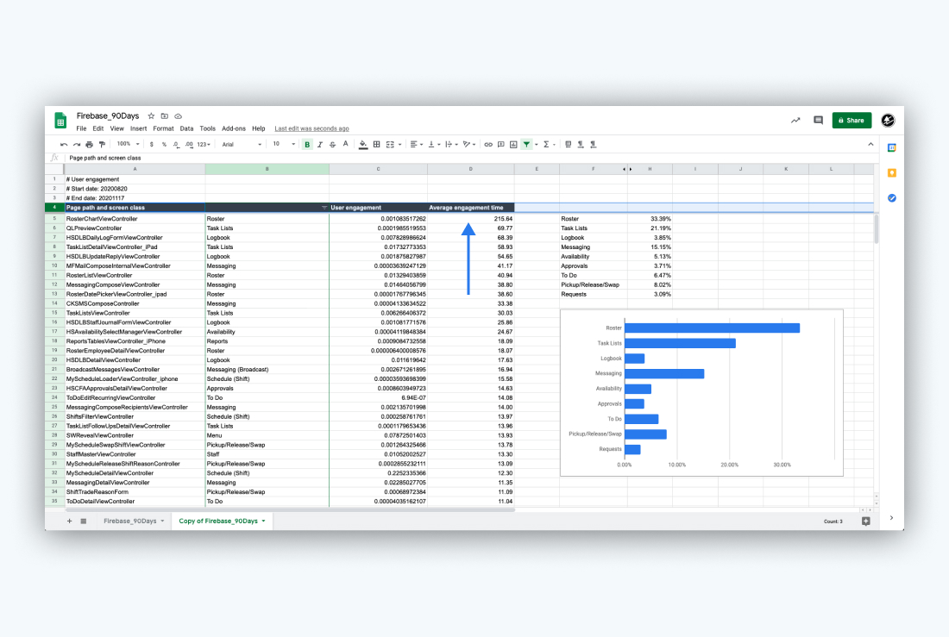Toggle italic formatting
This screenshot has height=637, width=949.
pyautogui.click(x=320, y=144)
